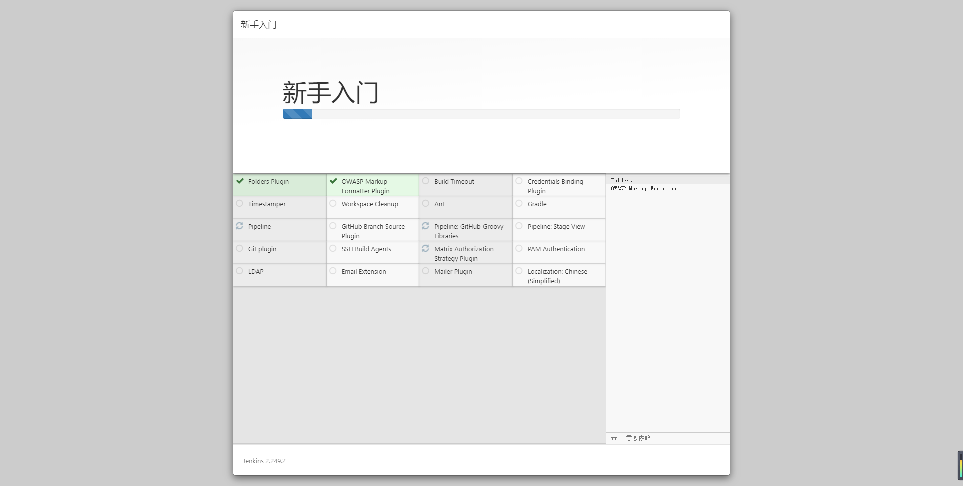Click the pending circle beside Workspace Cleanup
This screenshot has width=963, height=486.
[333, 204]
